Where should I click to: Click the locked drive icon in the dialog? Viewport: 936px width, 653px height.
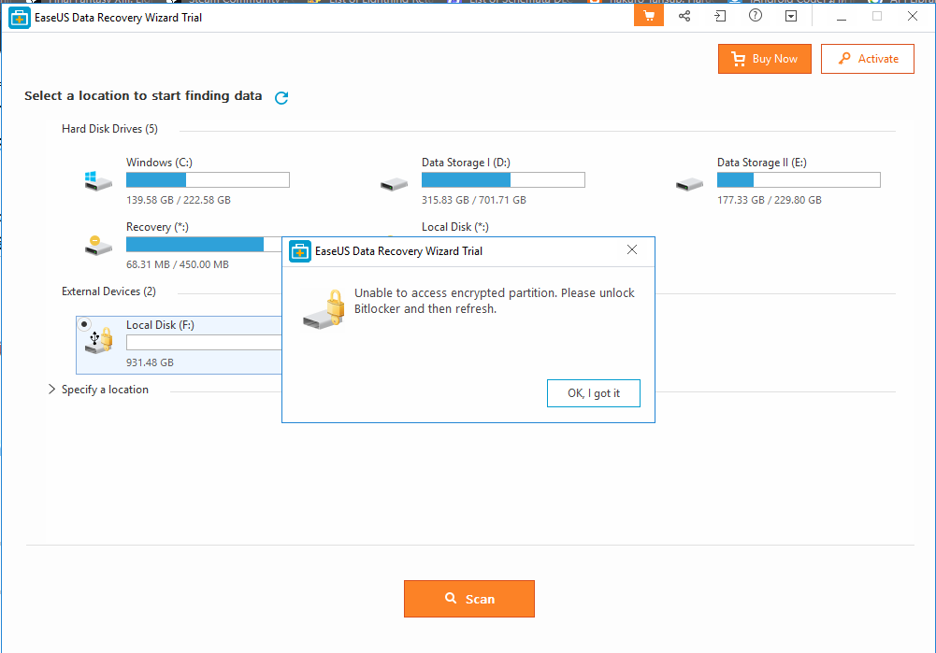(x=324, y=308)
